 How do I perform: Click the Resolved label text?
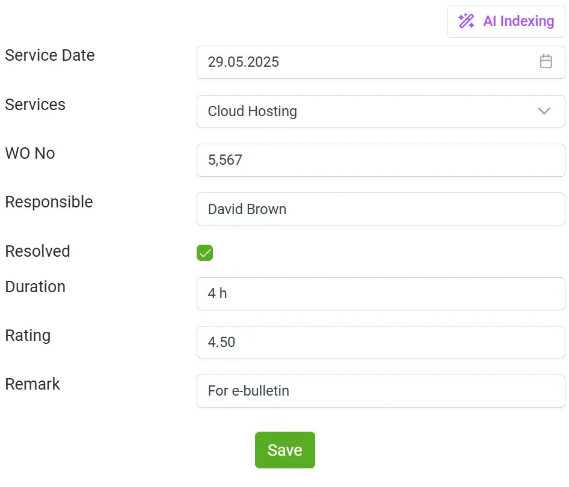tap(37, 251)
